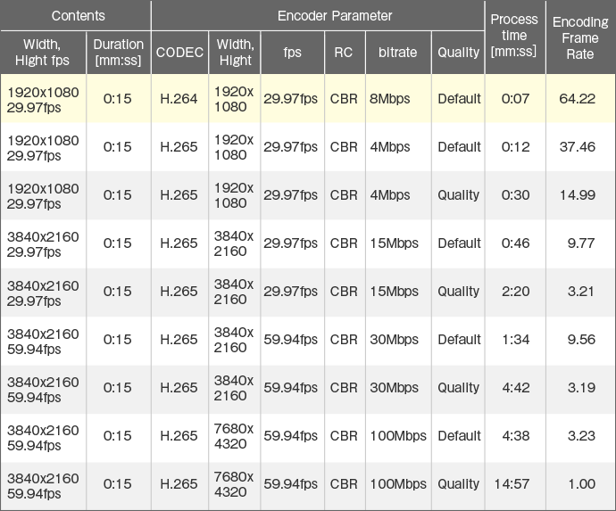Select the 2:20 process time cell
Image resolution: width=616 pixels, height=511 pixels.
pos(515,292)
